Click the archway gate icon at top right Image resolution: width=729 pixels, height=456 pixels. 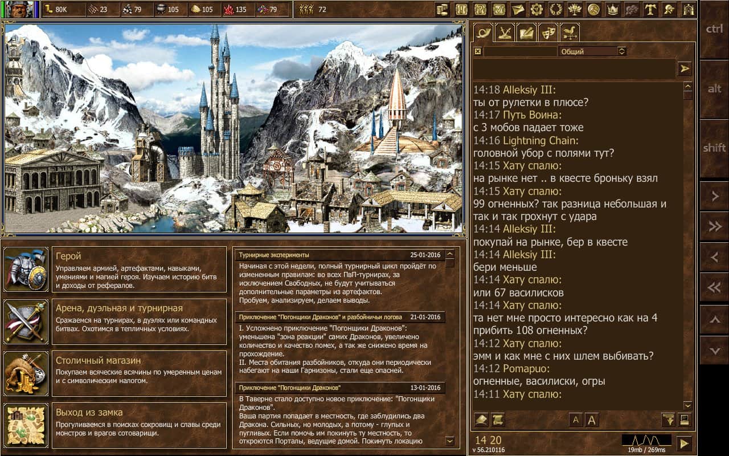click(x=689, y=9)
